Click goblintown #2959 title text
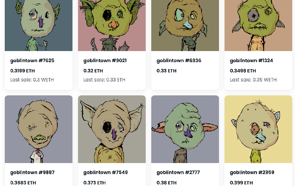 252,173
